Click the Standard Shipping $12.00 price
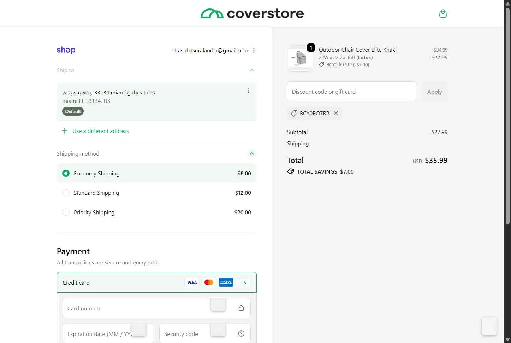 (x=243, y=193)
